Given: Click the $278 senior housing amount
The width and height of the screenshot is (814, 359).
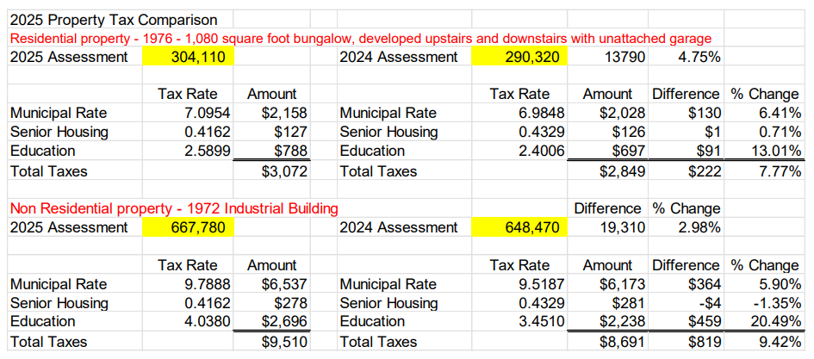Looking at the screenshot, I should click(x=292, y=302).
